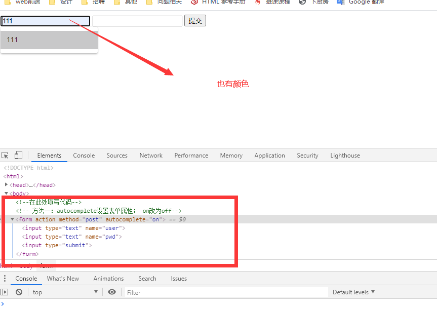Select the input type="submit" node
This screenshot has height=309, width=437.
coord(57,245)
